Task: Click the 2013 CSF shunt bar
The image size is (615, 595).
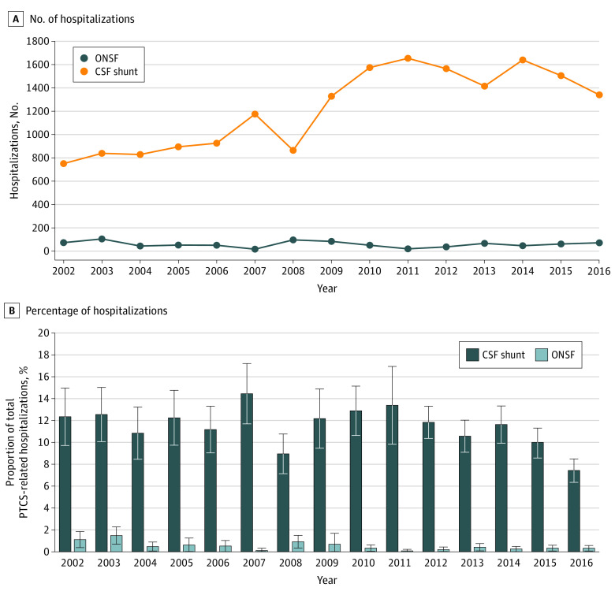Action: click(x=464, y=494)
